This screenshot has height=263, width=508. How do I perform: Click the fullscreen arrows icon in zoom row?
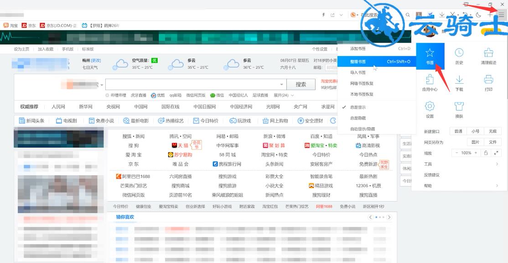coord(496,153)
